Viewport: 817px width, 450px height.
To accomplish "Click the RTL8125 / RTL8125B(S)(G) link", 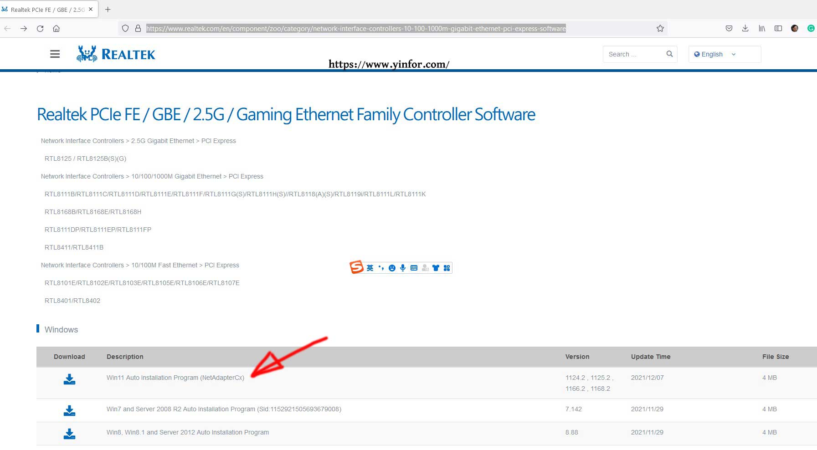I will click(x=85, y=159).
